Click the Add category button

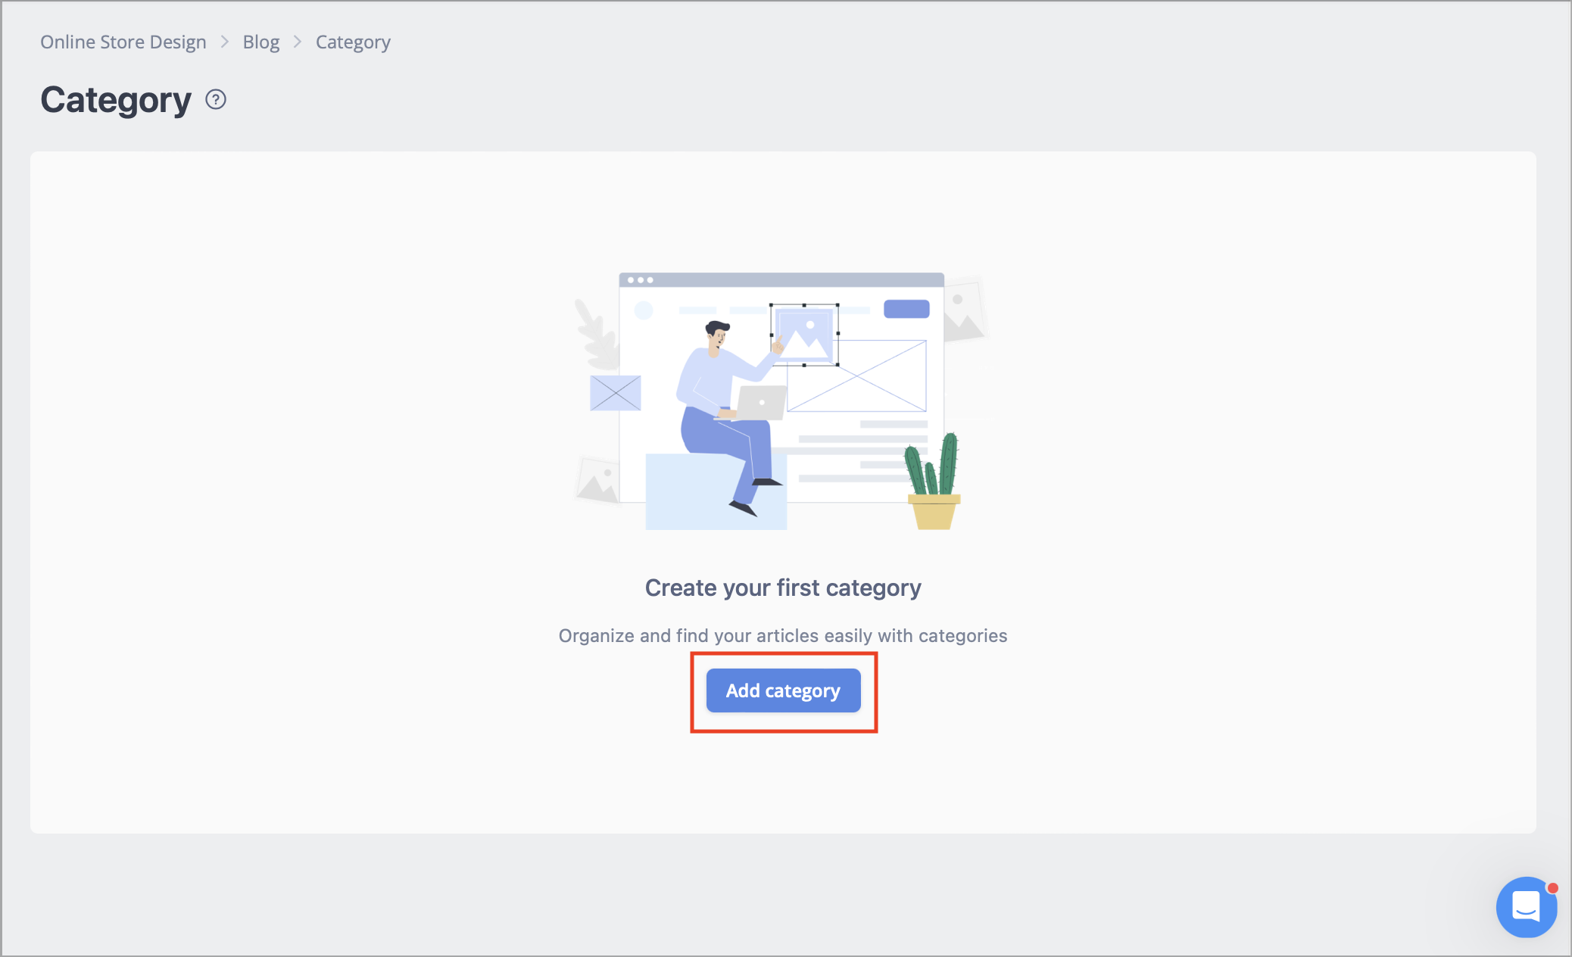(x=783, y=690)
